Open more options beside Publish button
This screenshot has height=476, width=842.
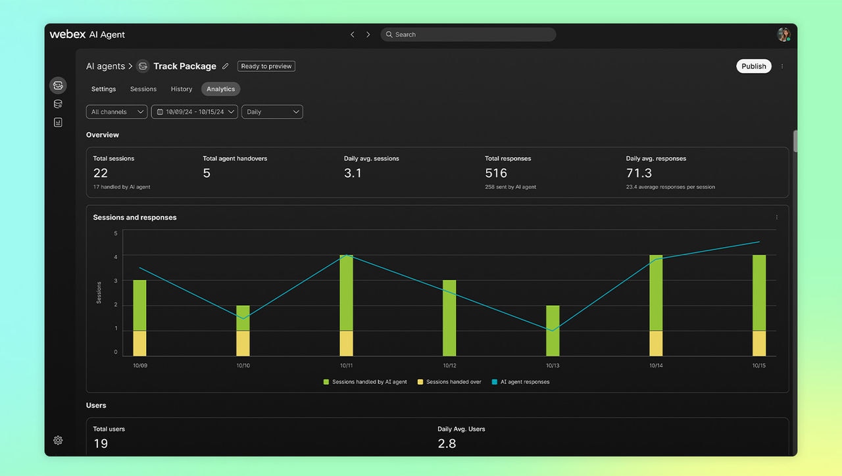tap(782, 66)
